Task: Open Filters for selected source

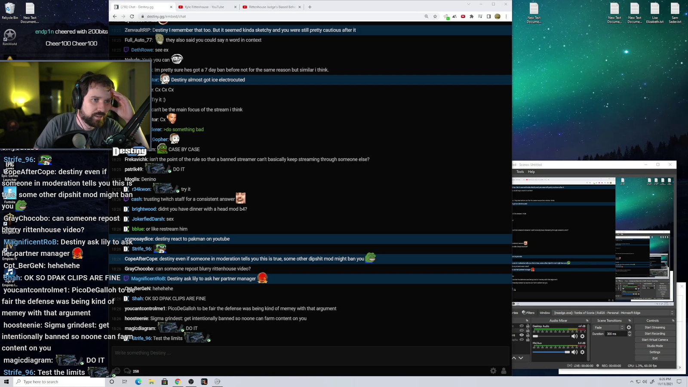Action: pos(528,313)
